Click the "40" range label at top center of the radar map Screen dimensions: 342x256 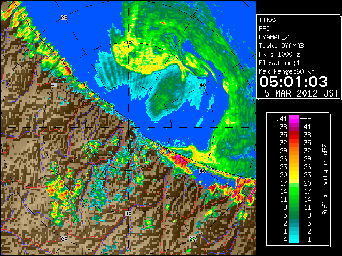click(x=128, y=43)
